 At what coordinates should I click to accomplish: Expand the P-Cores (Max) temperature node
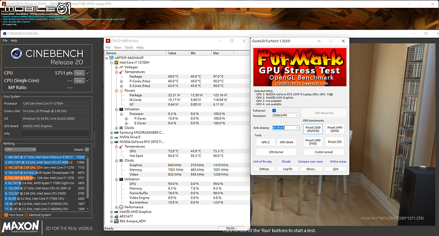pyautogui.click(x=121, y=81)
